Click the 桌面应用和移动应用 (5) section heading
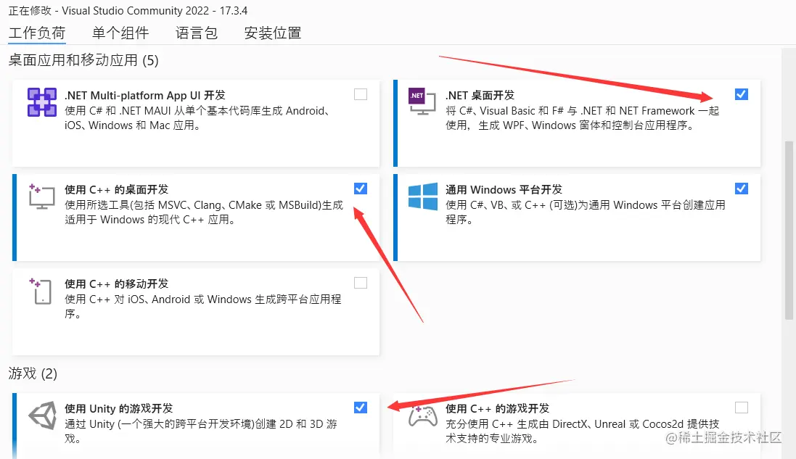Screen dimensions: 796x459 [83, 60]
